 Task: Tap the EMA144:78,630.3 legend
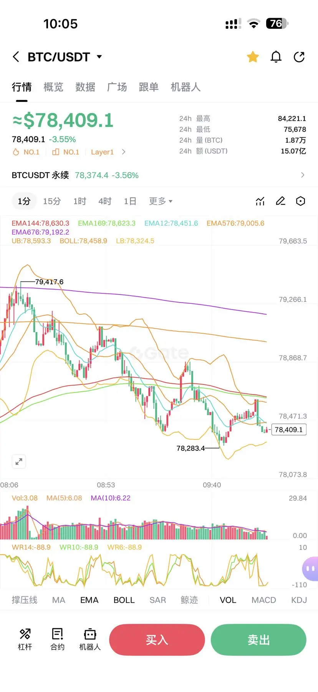40,223
